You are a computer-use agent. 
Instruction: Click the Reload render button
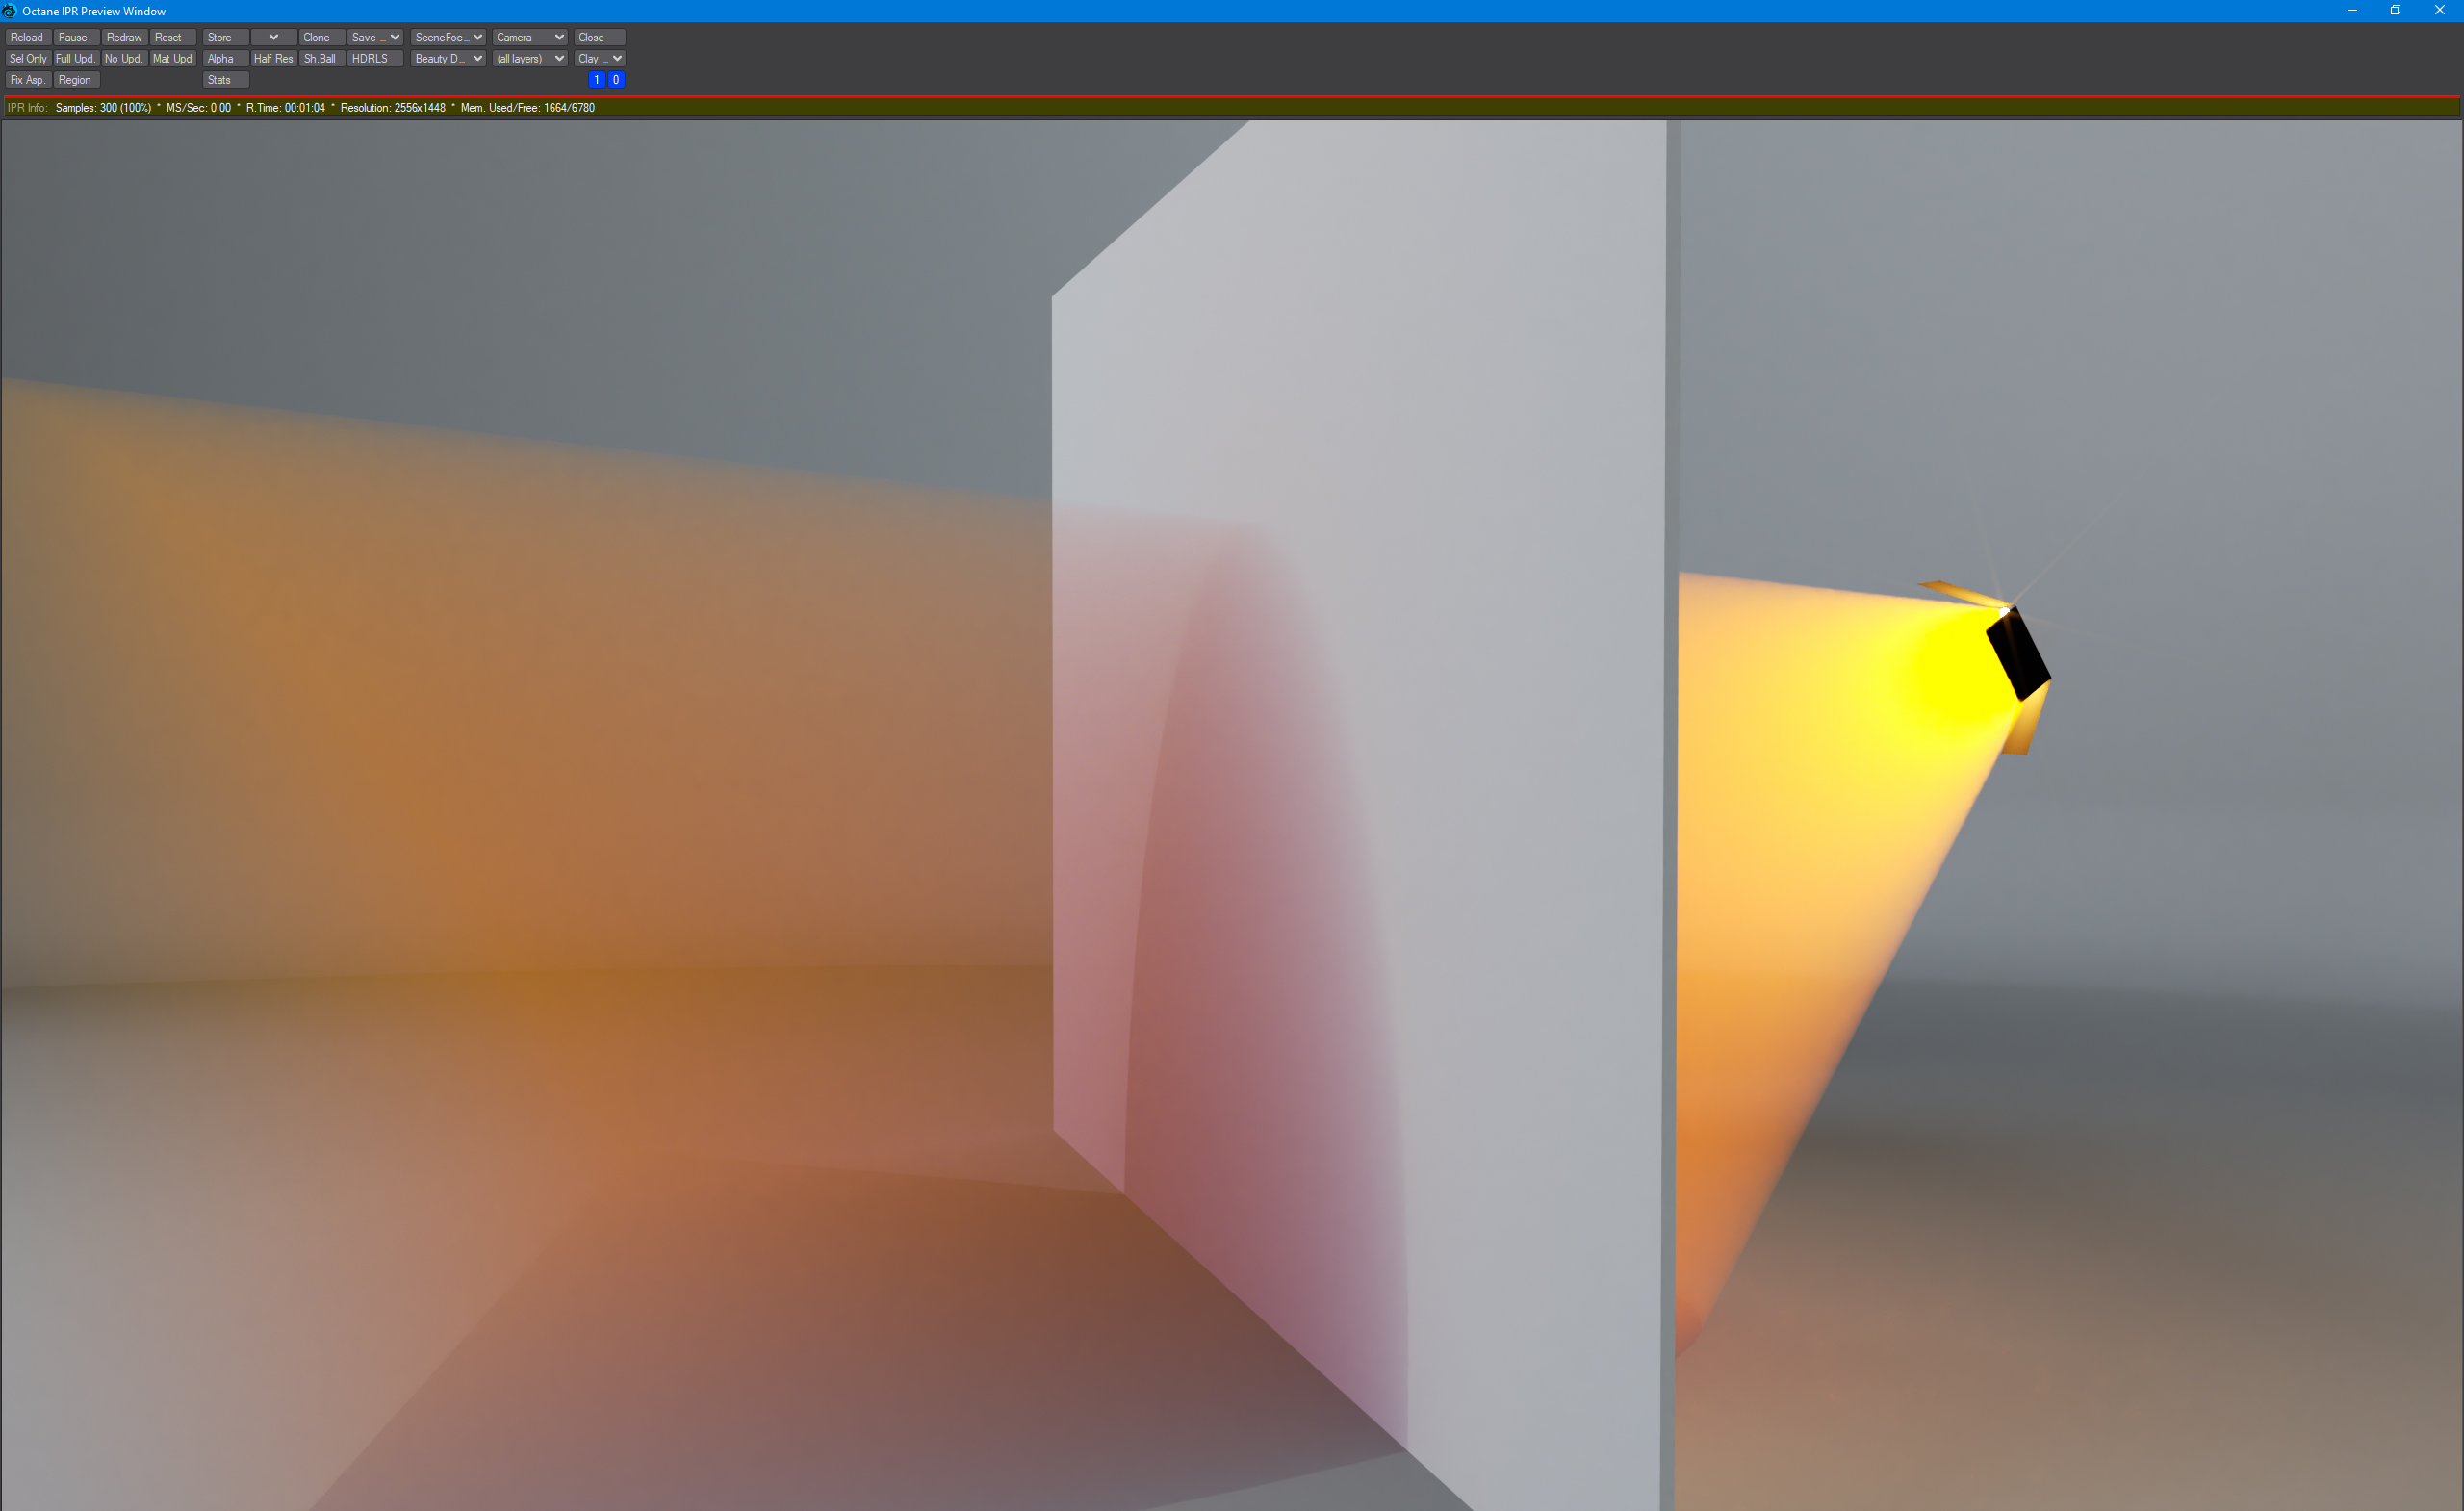tap(27, 37)
